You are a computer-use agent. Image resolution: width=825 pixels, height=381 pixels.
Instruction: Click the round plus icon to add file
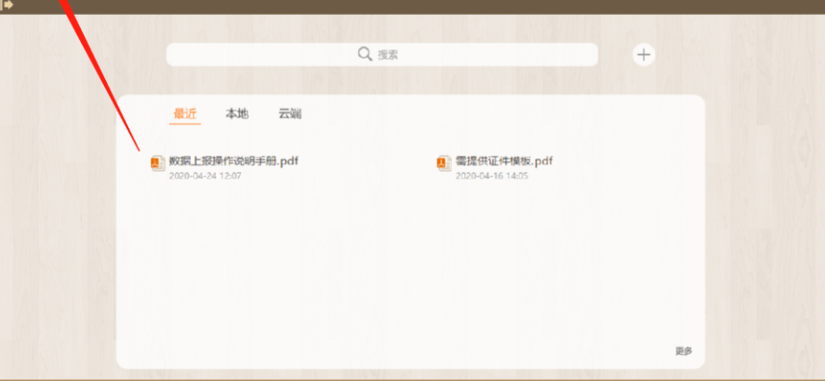click(644, 54)
